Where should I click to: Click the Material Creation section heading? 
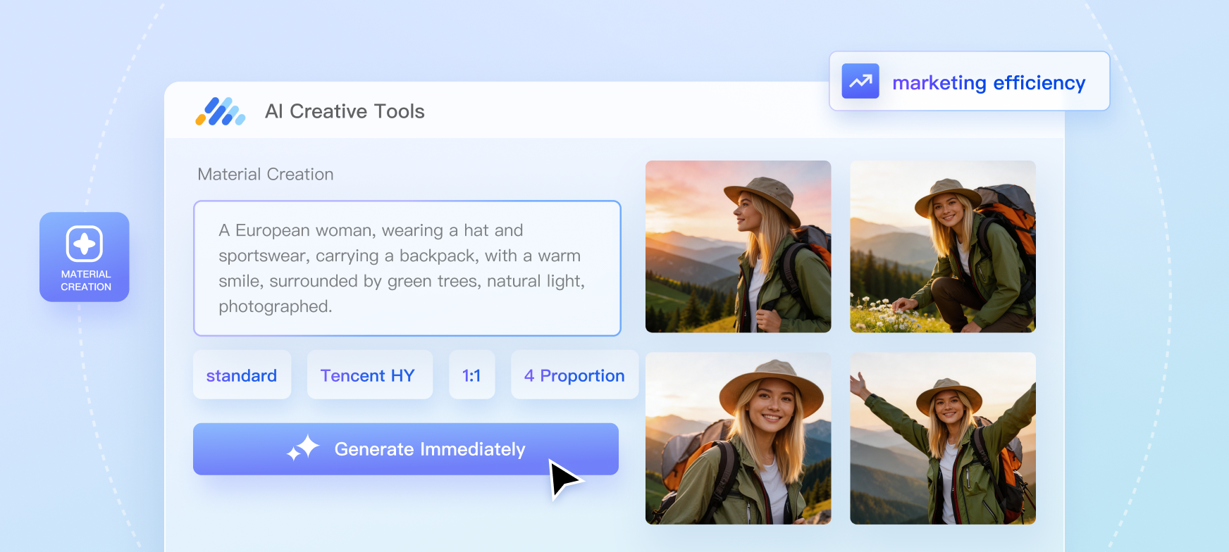pyautogui.click(x=266, y=174)
